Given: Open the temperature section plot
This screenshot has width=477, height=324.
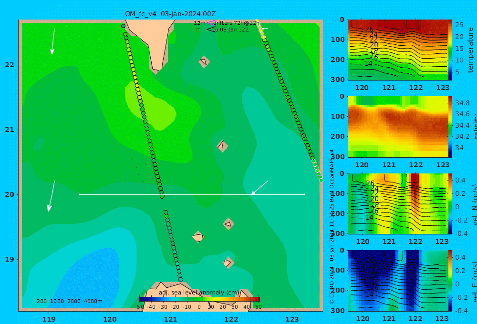Looking at the screenshot, I should pyautogui.click(x=398, y=50).
